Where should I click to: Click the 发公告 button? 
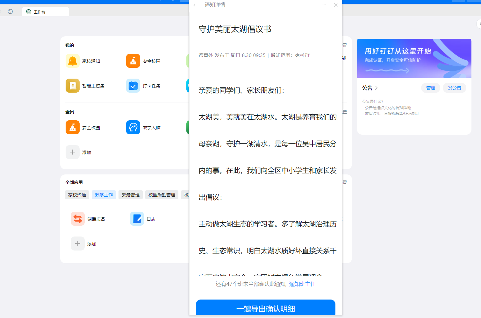click(455, 88)
